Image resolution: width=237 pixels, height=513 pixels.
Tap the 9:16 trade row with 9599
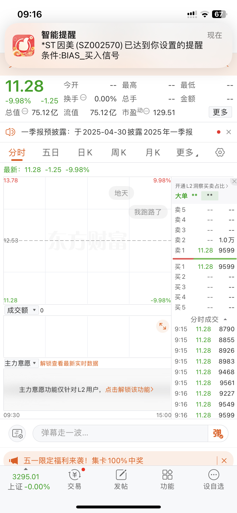(204, 415)
